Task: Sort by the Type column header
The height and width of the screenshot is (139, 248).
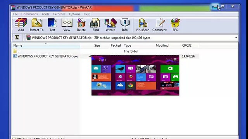Action: coord(138,46)
